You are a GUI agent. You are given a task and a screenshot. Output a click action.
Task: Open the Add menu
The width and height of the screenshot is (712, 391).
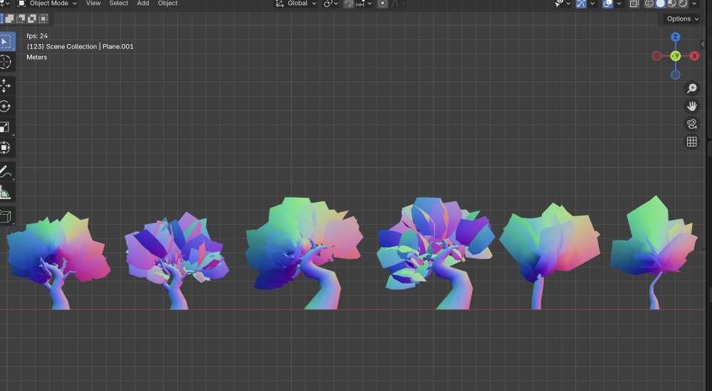143,4
